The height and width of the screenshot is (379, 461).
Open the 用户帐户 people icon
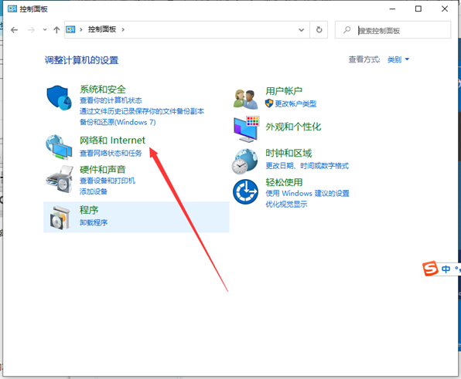[x=246, y=99]
